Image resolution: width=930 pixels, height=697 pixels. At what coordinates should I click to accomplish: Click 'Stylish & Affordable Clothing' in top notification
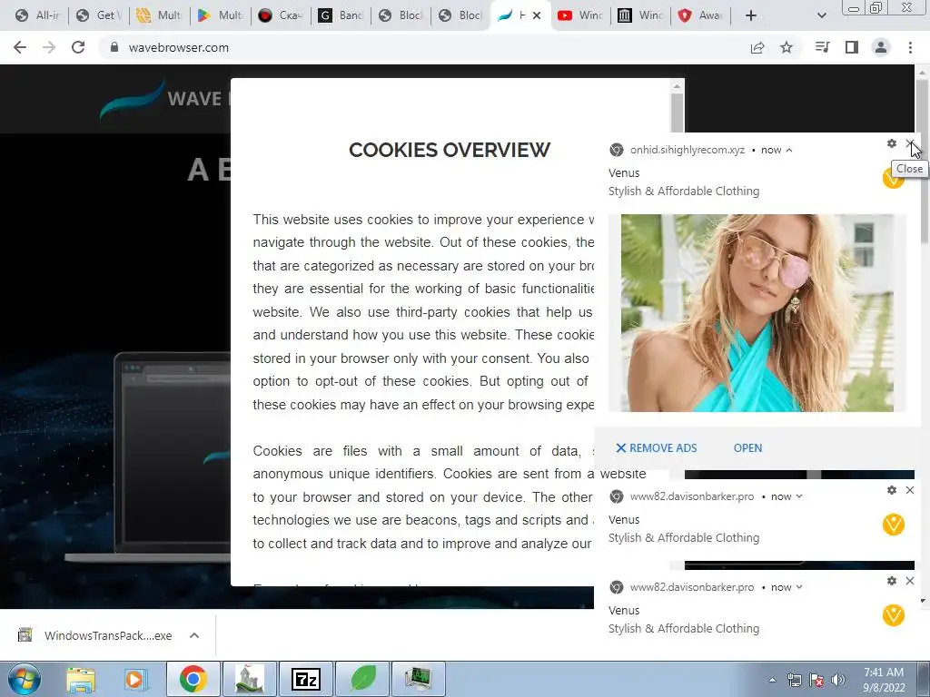click(684, 191)
